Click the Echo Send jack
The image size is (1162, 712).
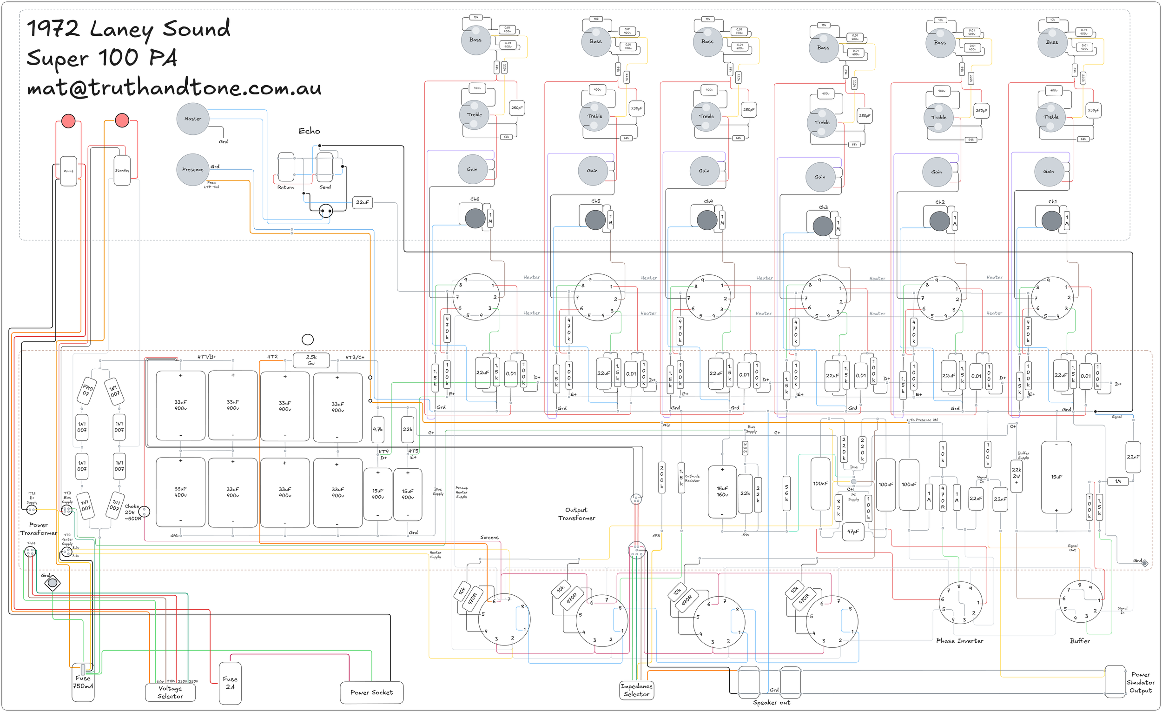(324, 167)
